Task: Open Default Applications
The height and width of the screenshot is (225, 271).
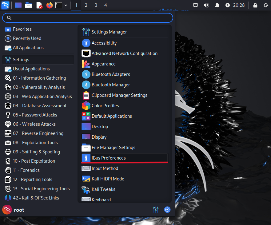Action: 125,116
